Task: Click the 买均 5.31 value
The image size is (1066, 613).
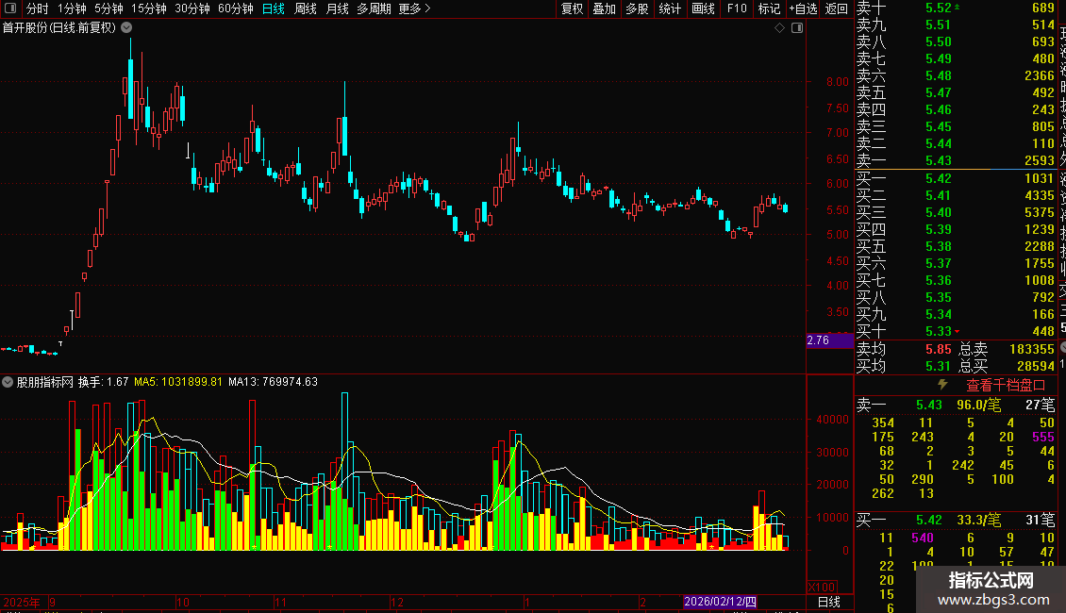Action: coord(939,366)
